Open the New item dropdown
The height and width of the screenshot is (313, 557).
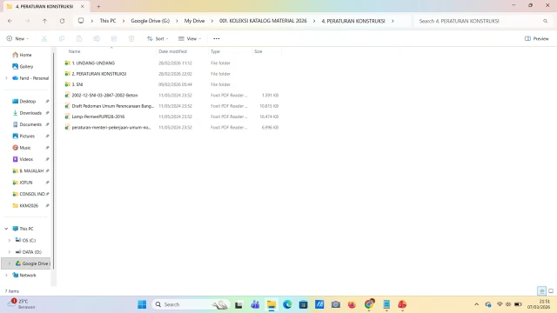coord(17,38)
